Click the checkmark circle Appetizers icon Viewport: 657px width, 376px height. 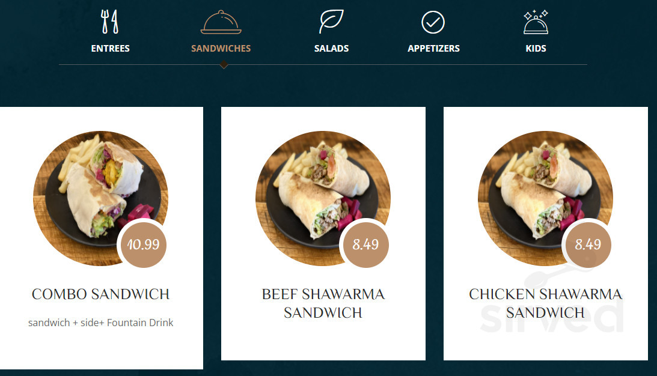click(433, 22)
